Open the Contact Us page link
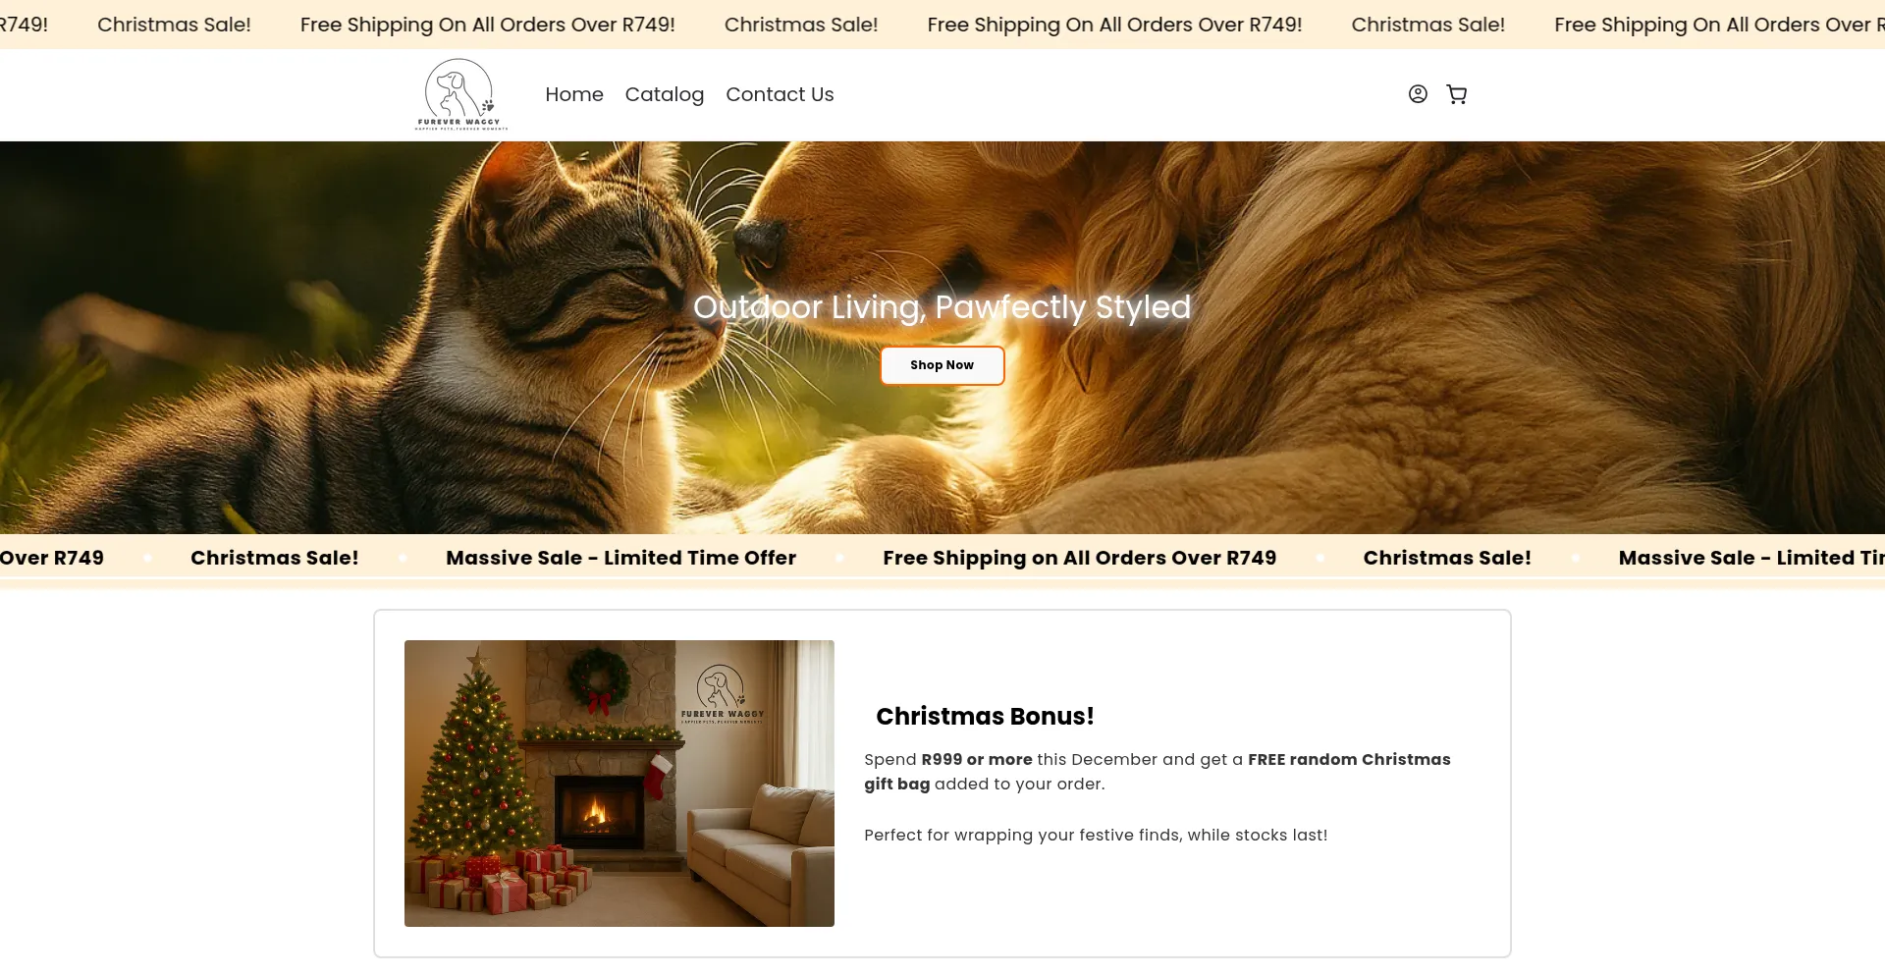The height and width of the screenshot is (975, 1885). coord(780,94)
